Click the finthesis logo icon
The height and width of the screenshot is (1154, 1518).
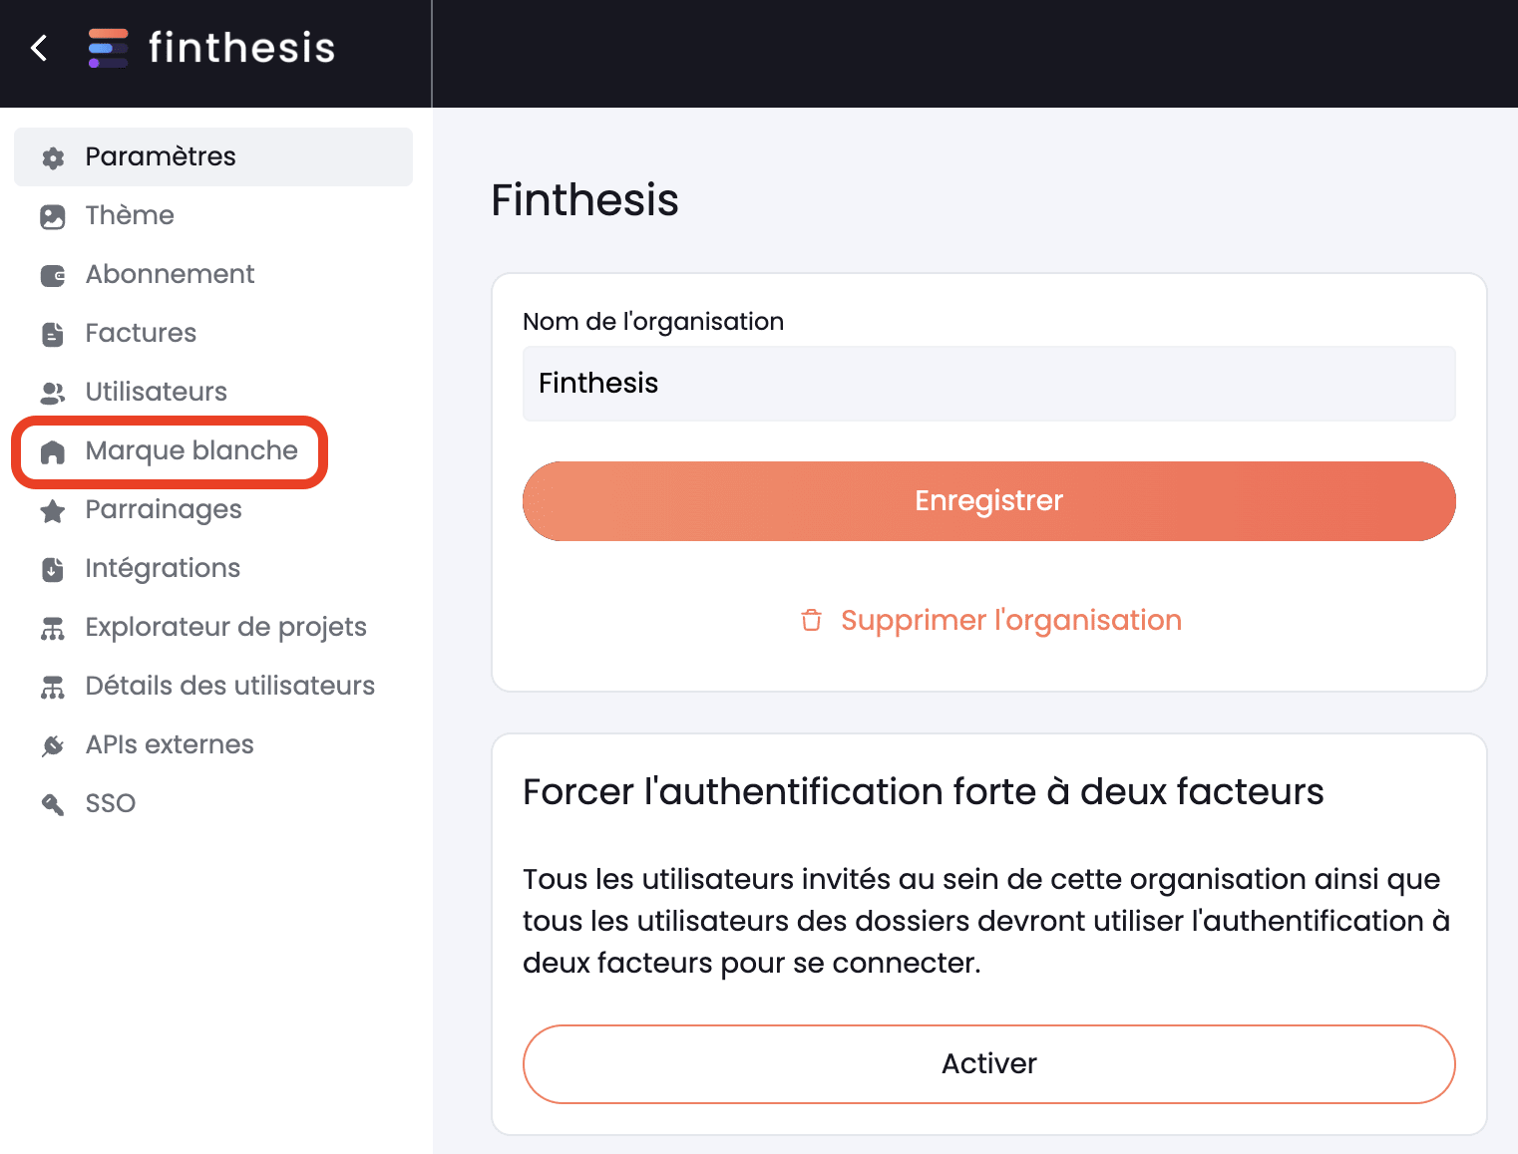pyautogui.click(x=108, y=48)
